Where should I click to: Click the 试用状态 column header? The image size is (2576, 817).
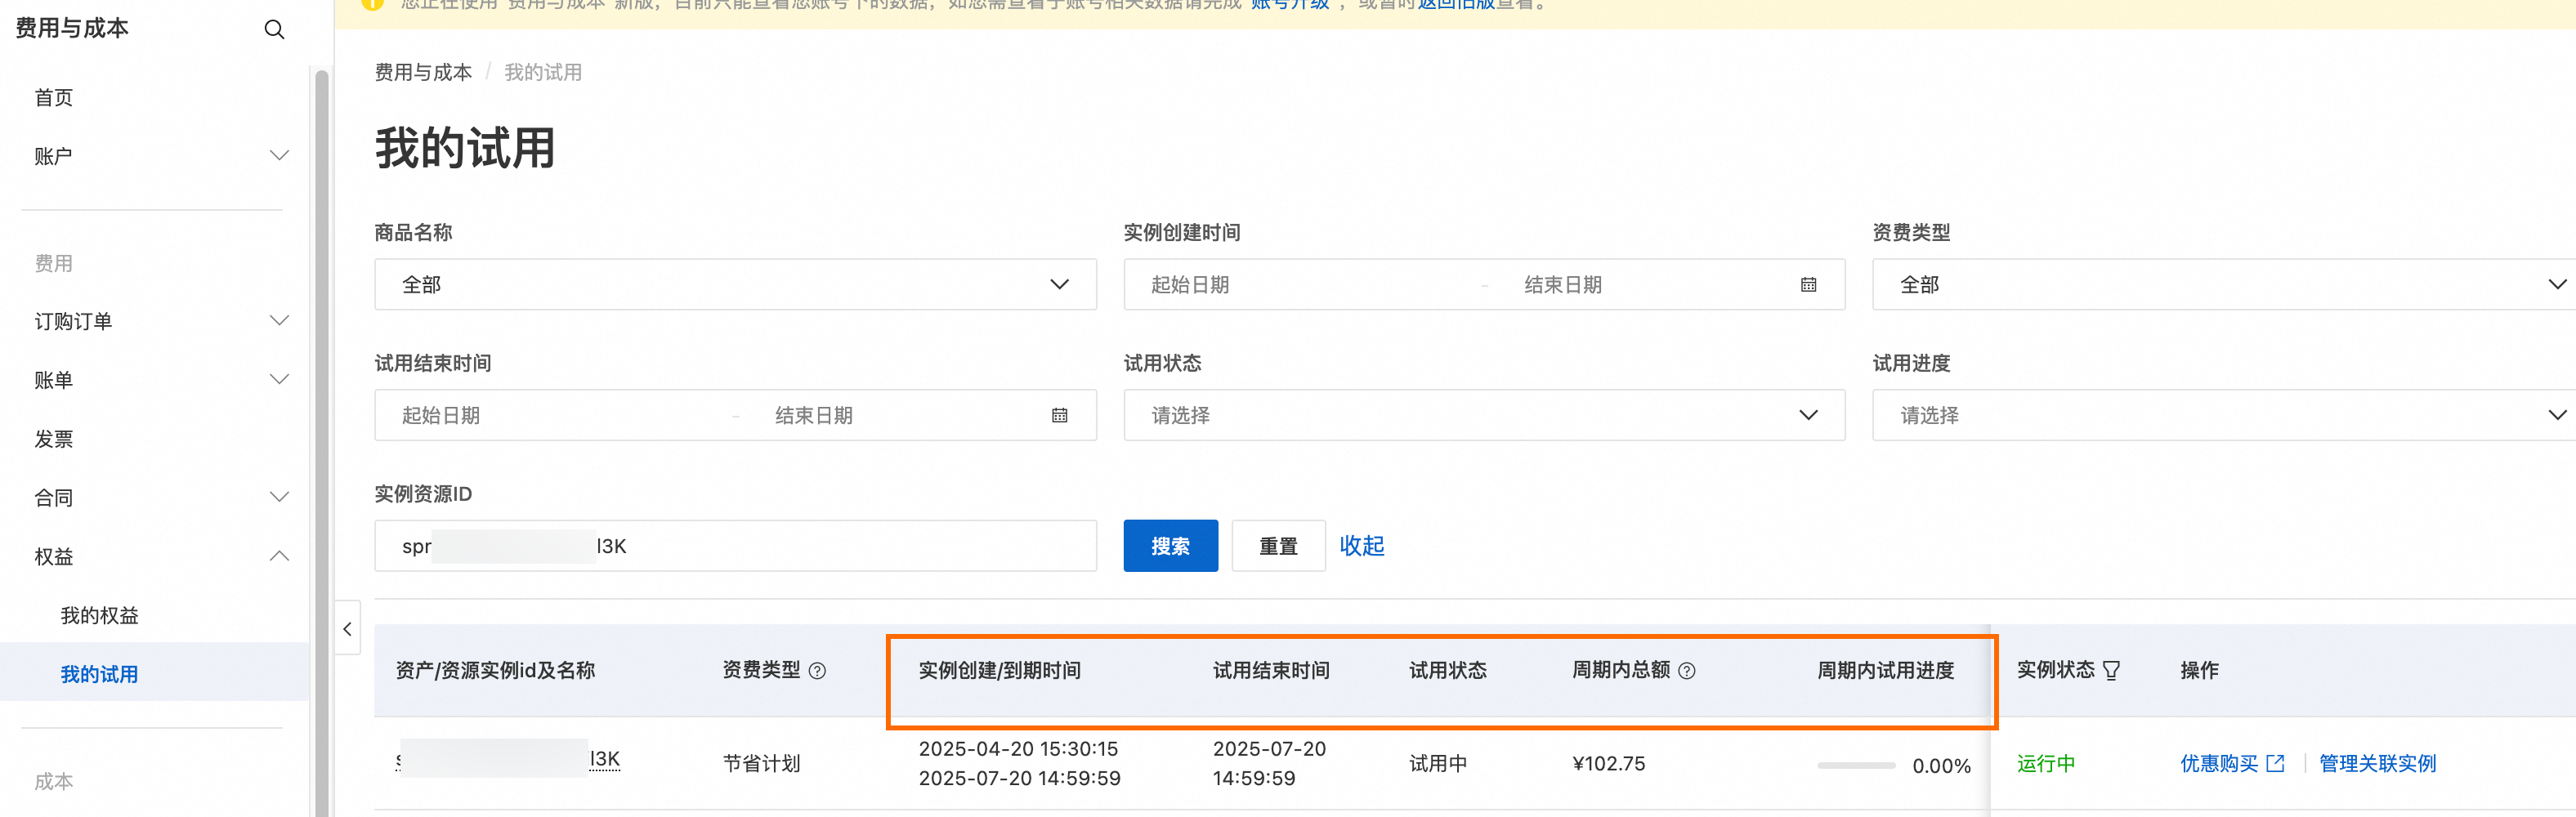click(x=1448, y=671)
